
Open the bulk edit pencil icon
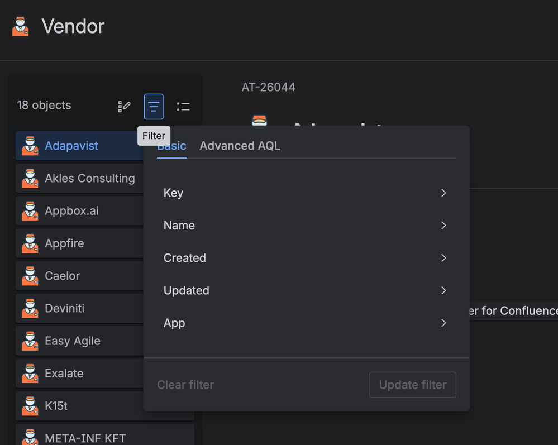coord(124,106)
